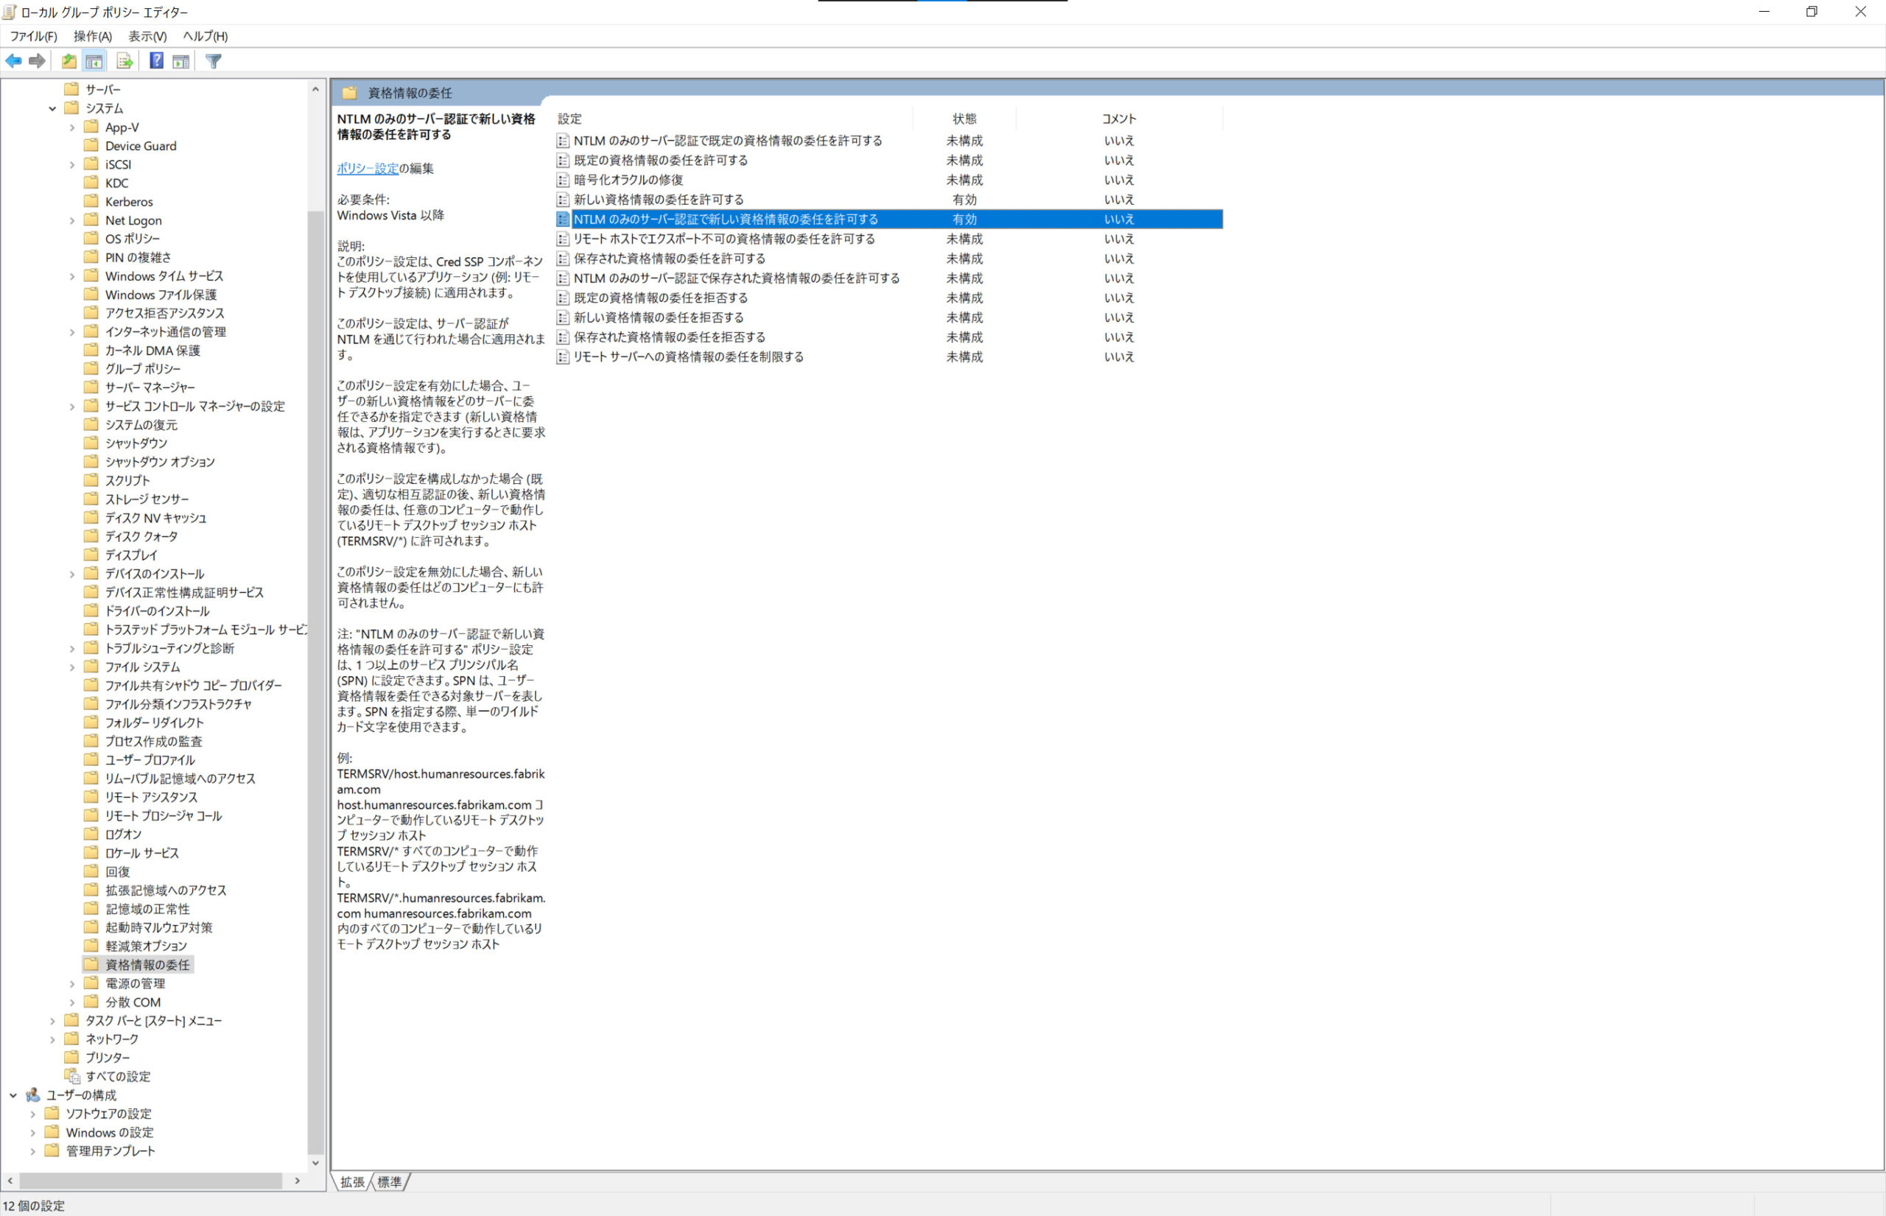Click policy icon for 暗号化オラクルの修復
Image resolution: width=1886 pixels, height=1216 pixels.
click(562, 180)
